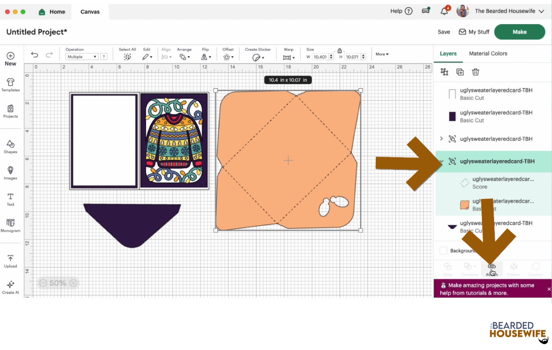
Task: Expand the collapsed uglysweaterlayeredcard-TBH group
Action: (441, 139)
